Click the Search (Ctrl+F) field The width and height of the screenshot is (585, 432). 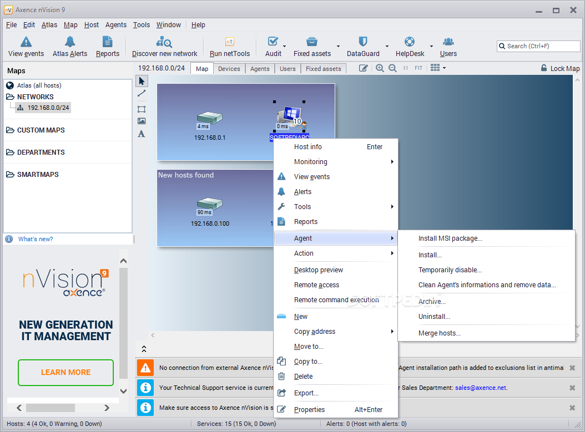coord(538,46)
